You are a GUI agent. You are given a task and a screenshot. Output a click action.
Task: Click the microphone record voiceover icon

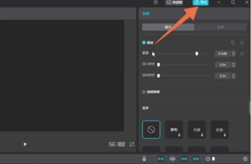tap(144, 159)
